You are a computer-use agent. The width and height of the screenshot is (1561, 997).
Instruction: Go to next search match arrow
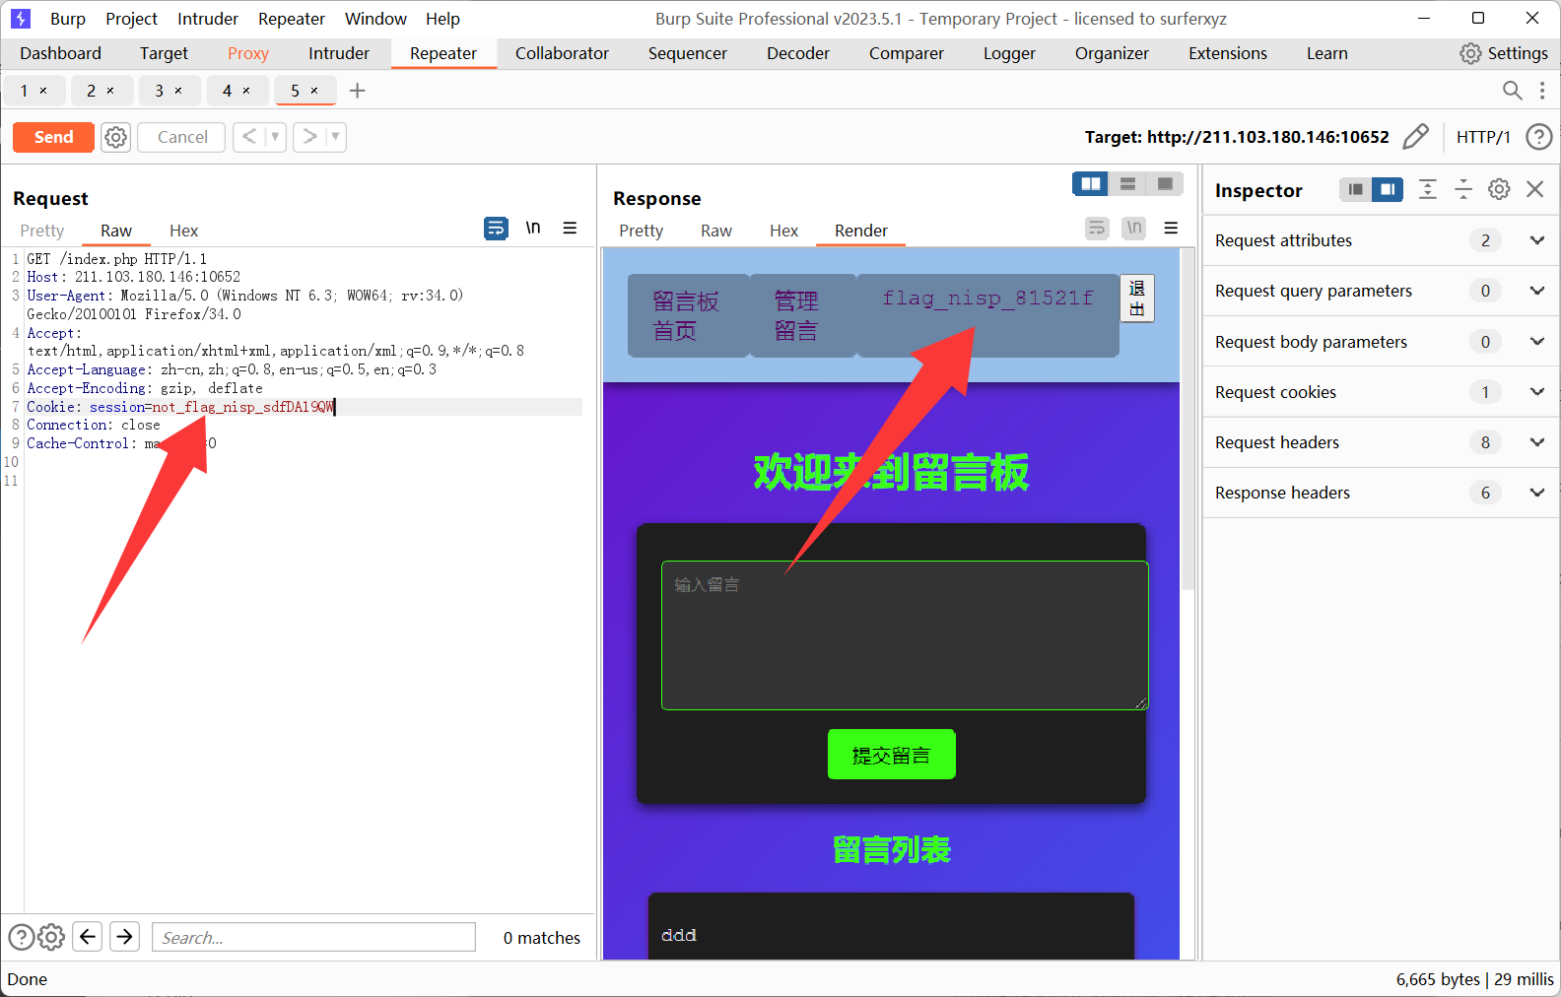click(x=125, y=936)
